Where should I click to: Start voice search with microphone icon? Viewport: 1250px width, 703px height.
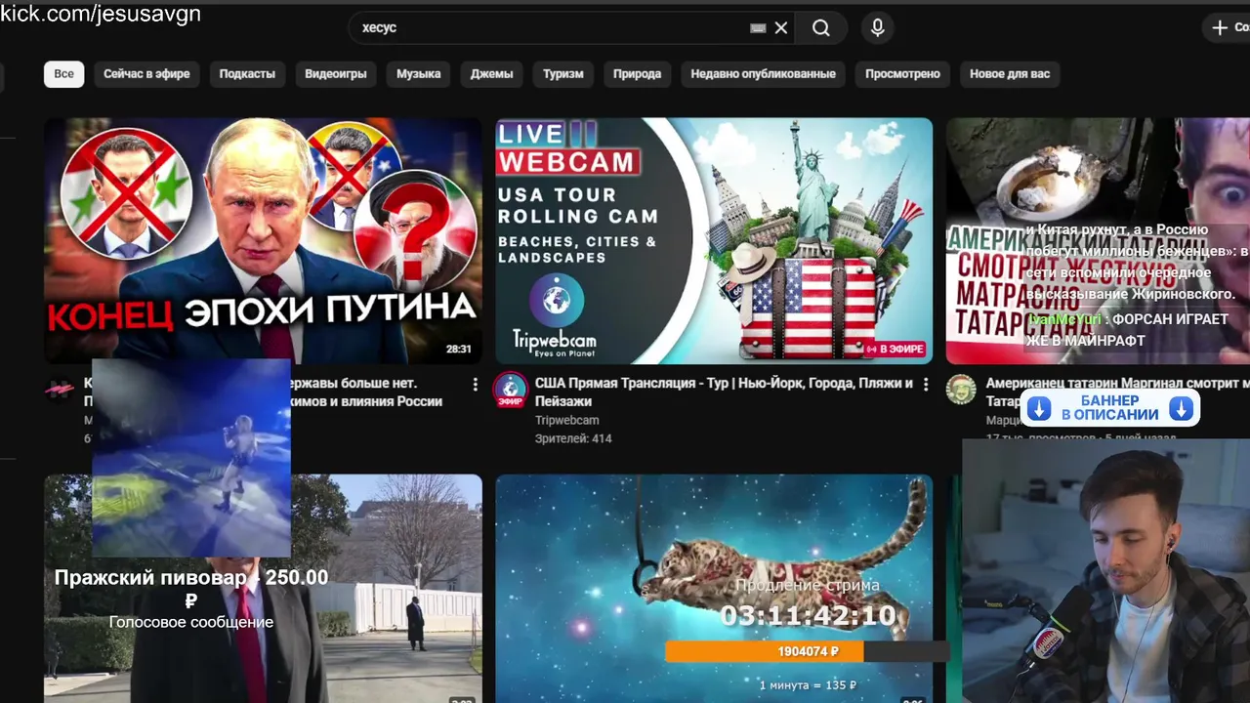point(878,28)
